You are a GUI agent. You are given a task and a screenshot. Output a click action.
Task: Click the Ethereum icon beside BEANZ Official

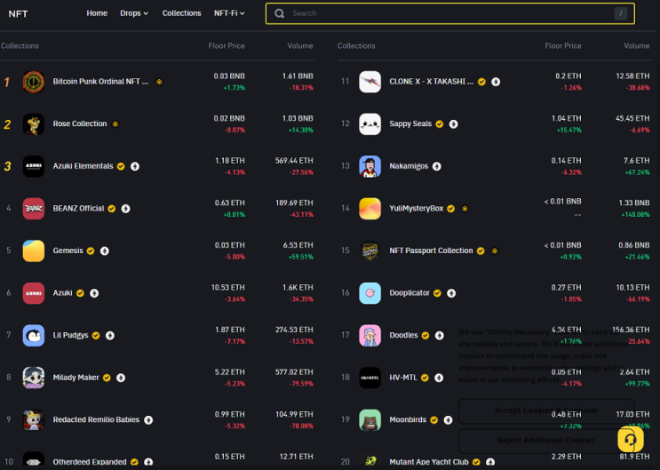pyautogui.click(x=125, y=209)
